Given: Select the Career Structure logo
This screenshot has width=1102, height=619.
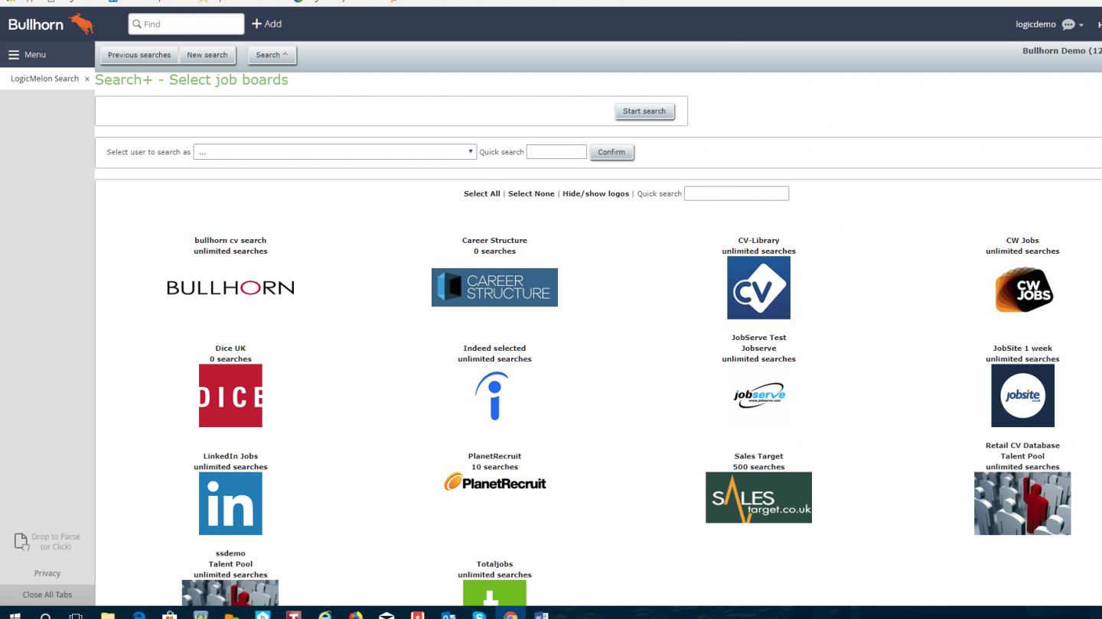Looking at the screenshot, I should point(494,287).
